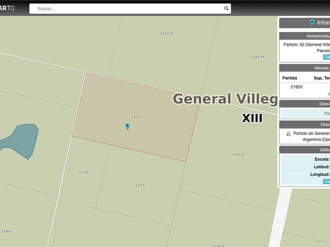Click the magnifier search icon

226,8
